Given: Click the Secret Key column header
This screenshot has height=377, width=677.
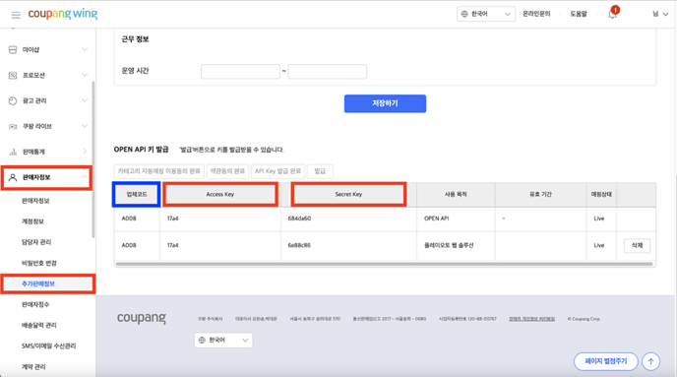Looking at the screenshot, I should click(x=348, y=194).
